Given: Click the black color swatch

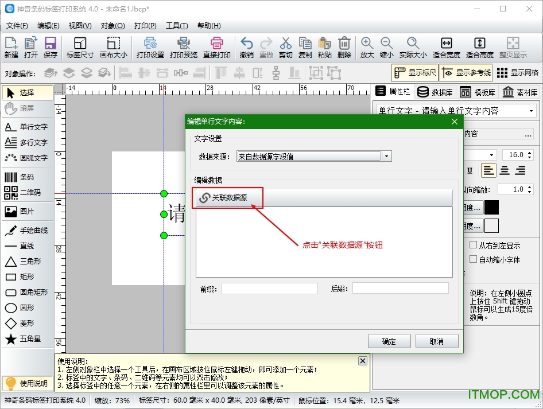Looking at the screenshot, I should coord(491,207).
